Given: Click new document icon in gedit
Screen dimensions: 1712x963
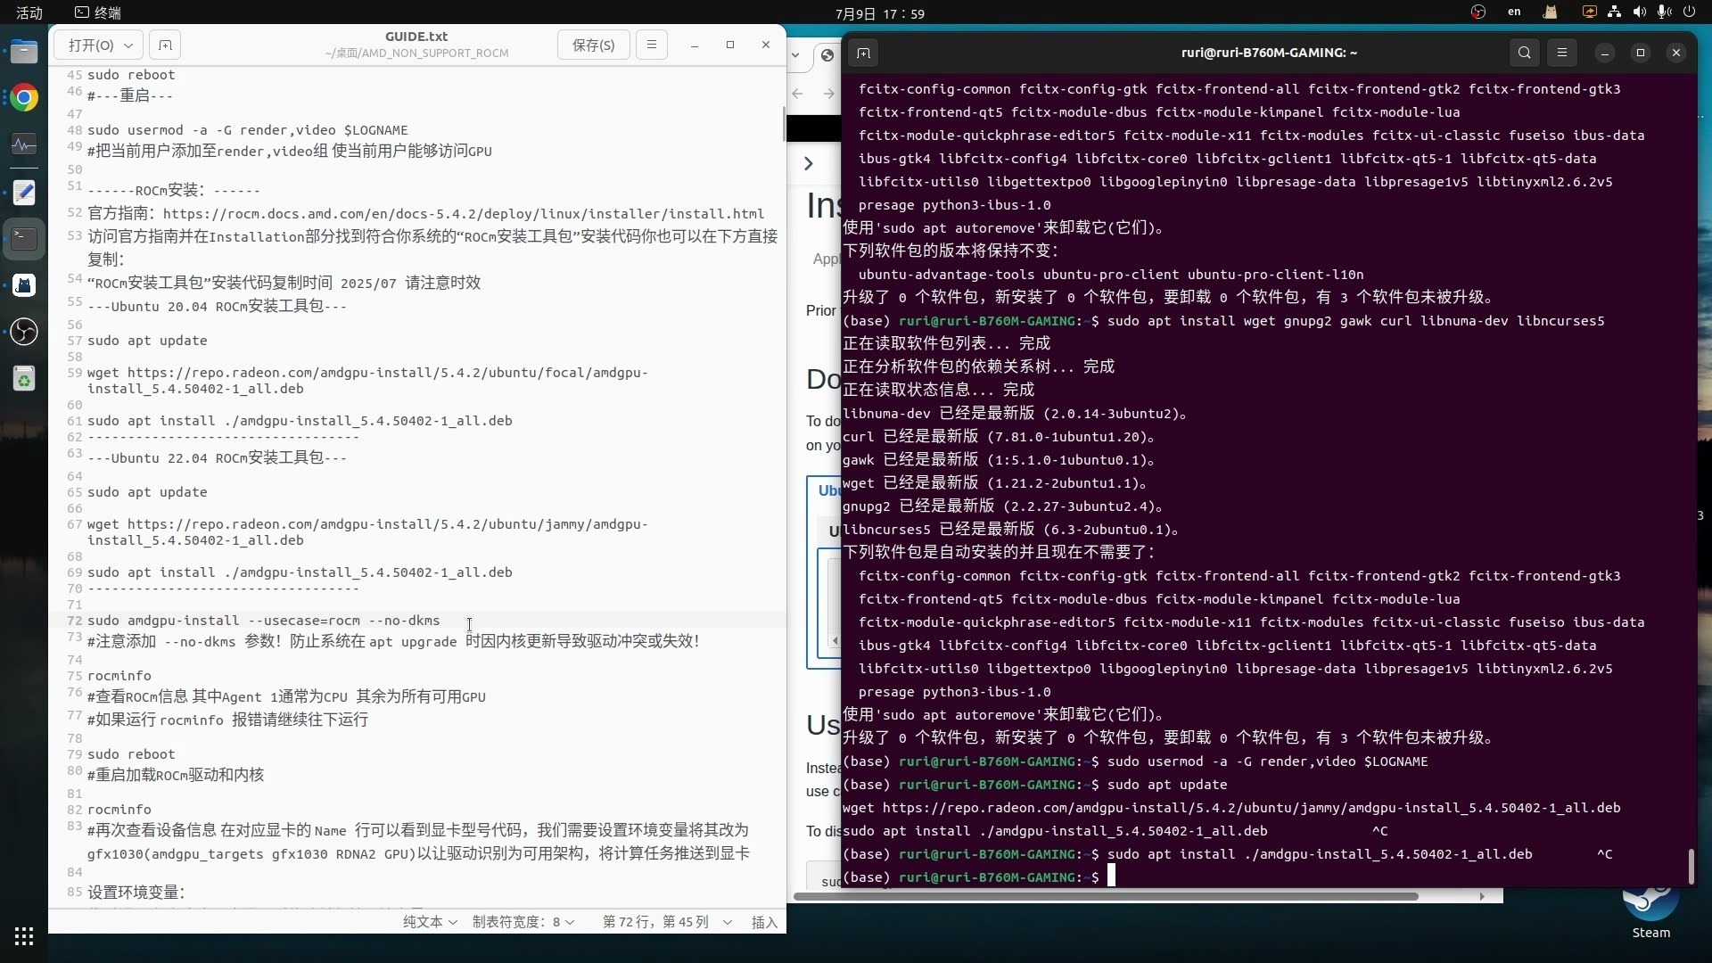Looking at the screenshot, I should click(x=165, y=45).
